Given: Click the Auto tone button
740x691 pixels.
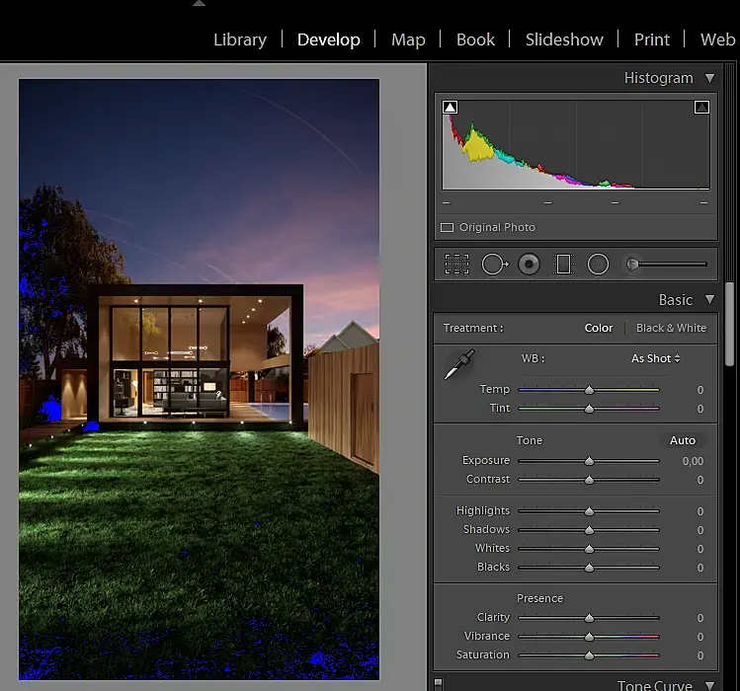Looking at the screenshot, I should pyautogui.click(x=683, y=440).
